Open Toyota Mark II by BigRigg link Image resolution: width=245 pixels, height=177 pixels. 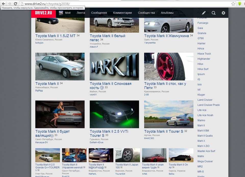(47, 84)
